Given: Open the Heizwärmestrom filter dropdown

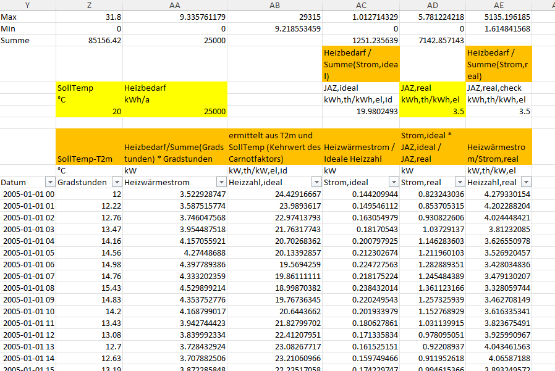Looking at the screenshot, I should click(222, 183).
